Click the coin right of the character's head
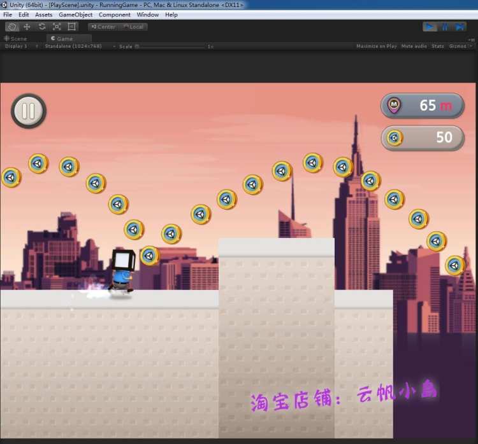Image resolution: width=478 pixels, height=444 pixels. click(150, 256)
